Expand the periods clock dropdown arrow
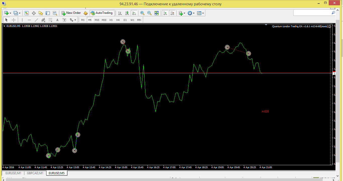Screen dimensions: 343x181 pos(194,13)
